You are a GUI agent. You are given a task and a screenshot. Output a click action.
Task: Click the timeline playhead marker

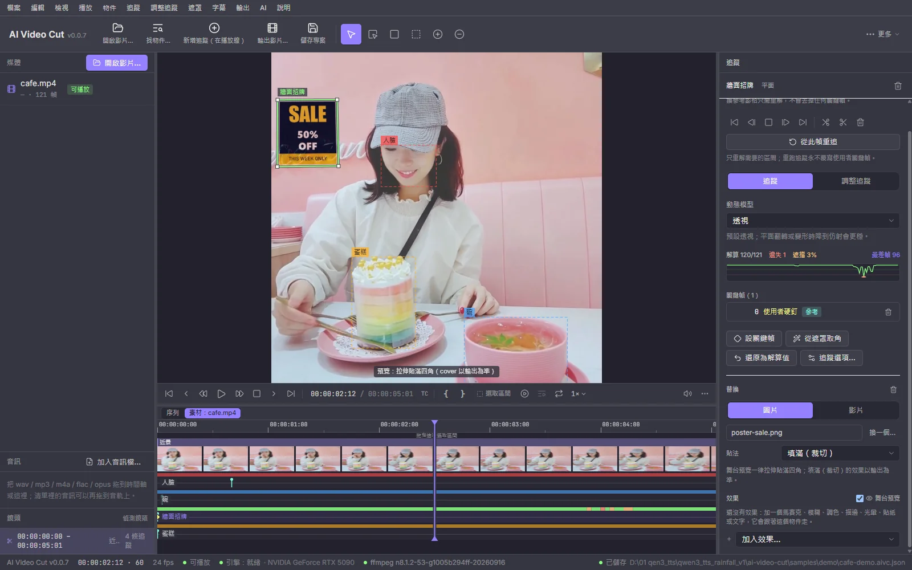coord(434,424)
